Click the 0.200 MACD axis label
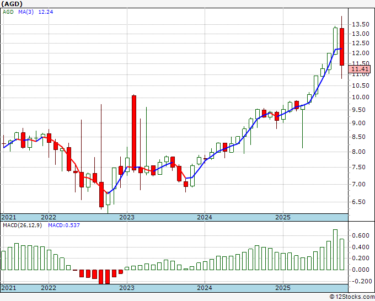Image resolution: width=375 pixels, height=301 pixels. pos(361,258)
